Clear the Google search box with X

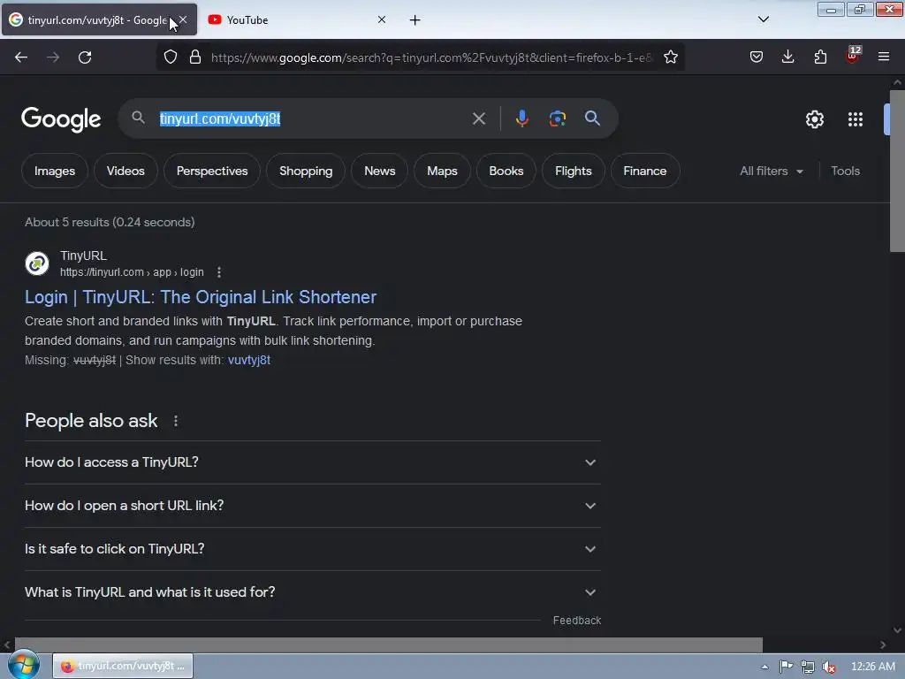coord(478,119)
